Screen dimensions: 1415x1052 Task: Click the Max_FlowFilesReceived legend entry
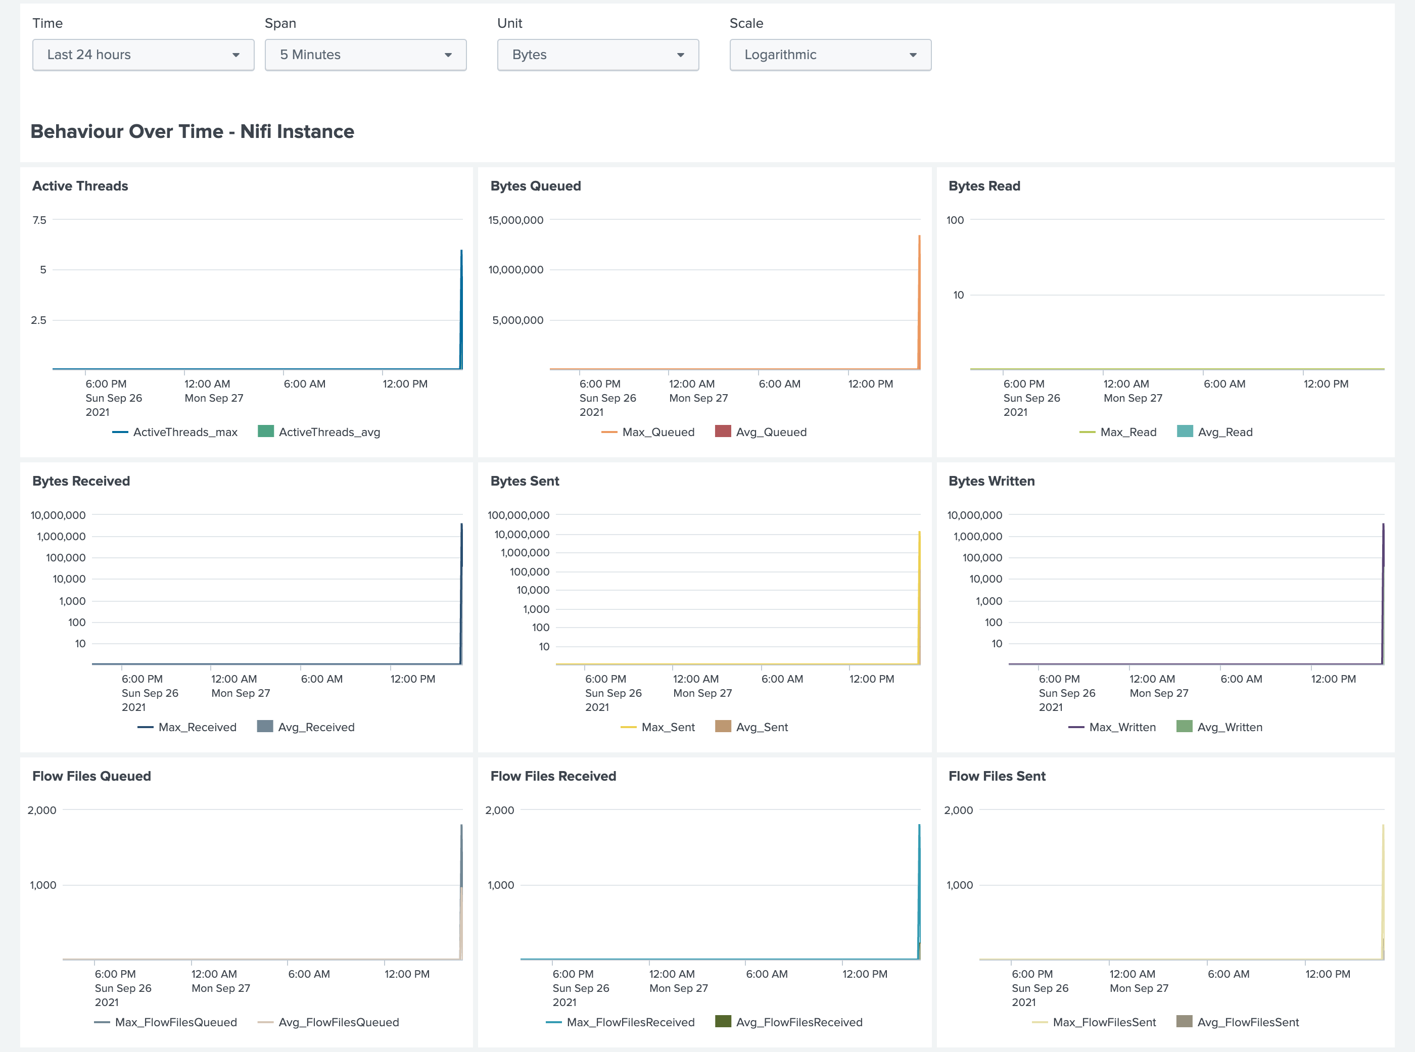point(620,1022)
